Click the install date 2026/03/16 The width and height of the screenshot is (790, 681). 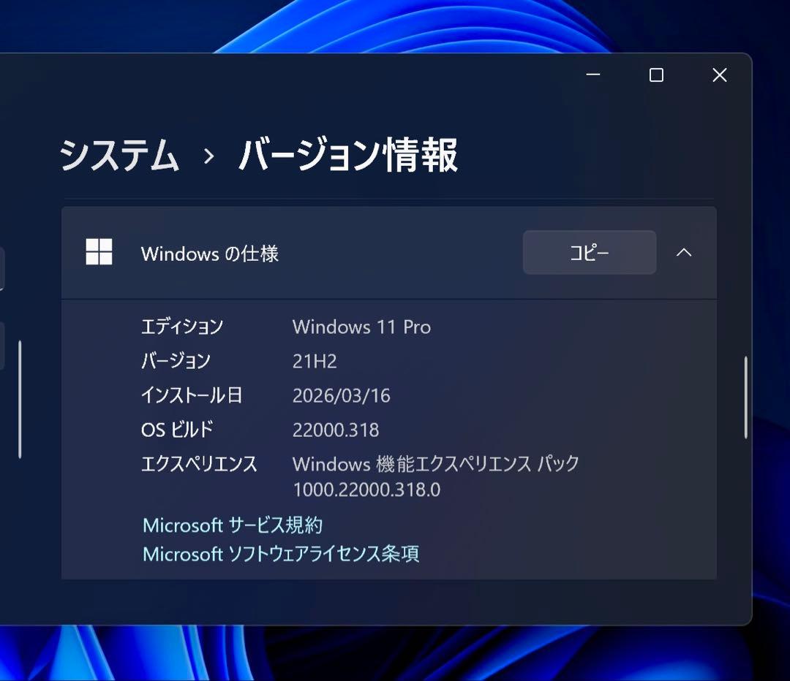pyautogui.click(x=341, y=395)
